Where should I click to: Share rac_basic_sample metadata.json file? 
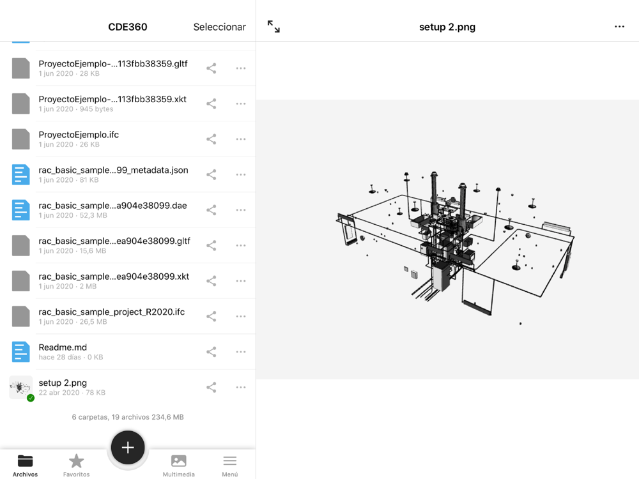pos(211,174)
